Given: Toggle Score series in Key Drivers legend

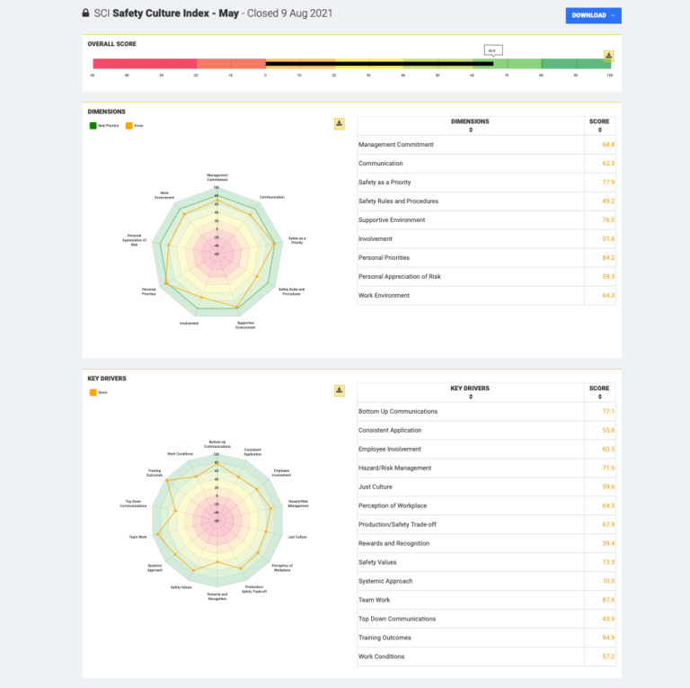Looking at the screenshot, I should click(x=99, y=392).
